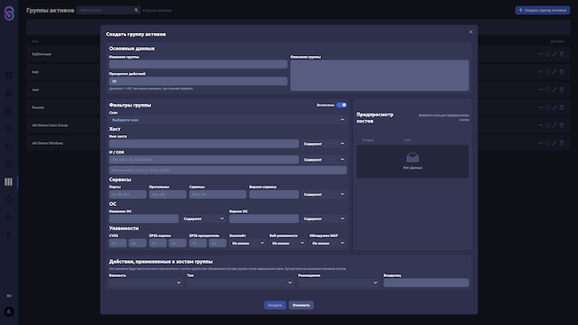Screen dimensions: 578x325
Task: Open the Содержит dropdown for Версия ОС
Action: 324,218
